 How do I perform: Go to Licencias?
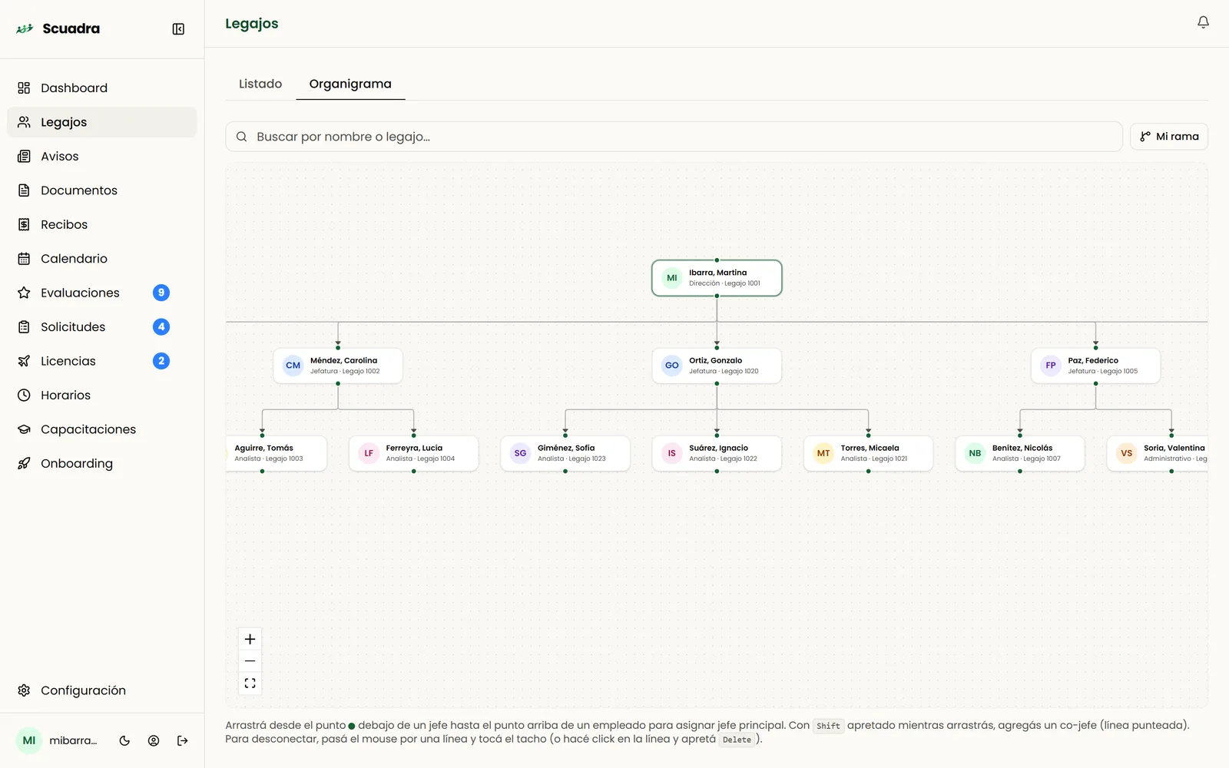point(101,361)
